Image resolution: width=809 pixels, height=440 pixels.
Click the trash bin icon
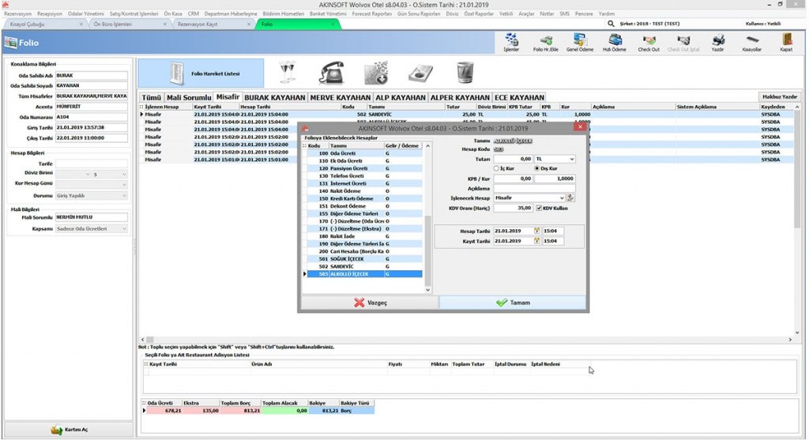(x=465, y=73)
